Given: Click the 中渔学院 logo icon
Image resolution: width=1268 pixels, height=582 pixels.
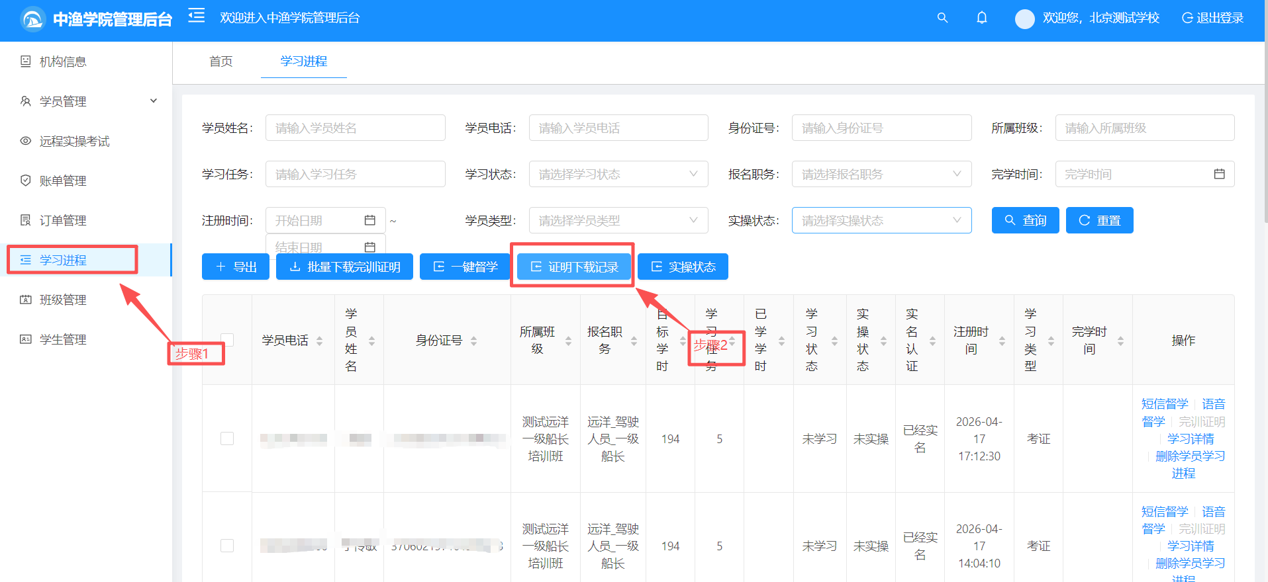Looking at the screenshot, I should pyautogui.click(x=32, y=19).
